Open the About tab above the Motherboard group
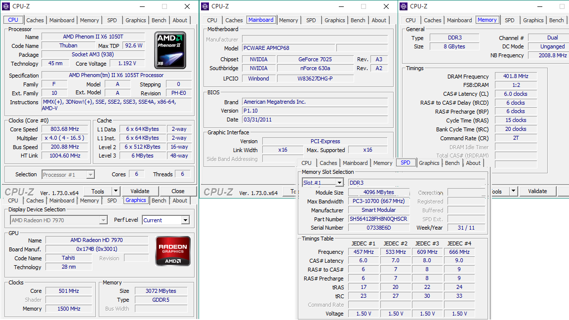Viewport: 569px width, 320px height. point(379,20)
